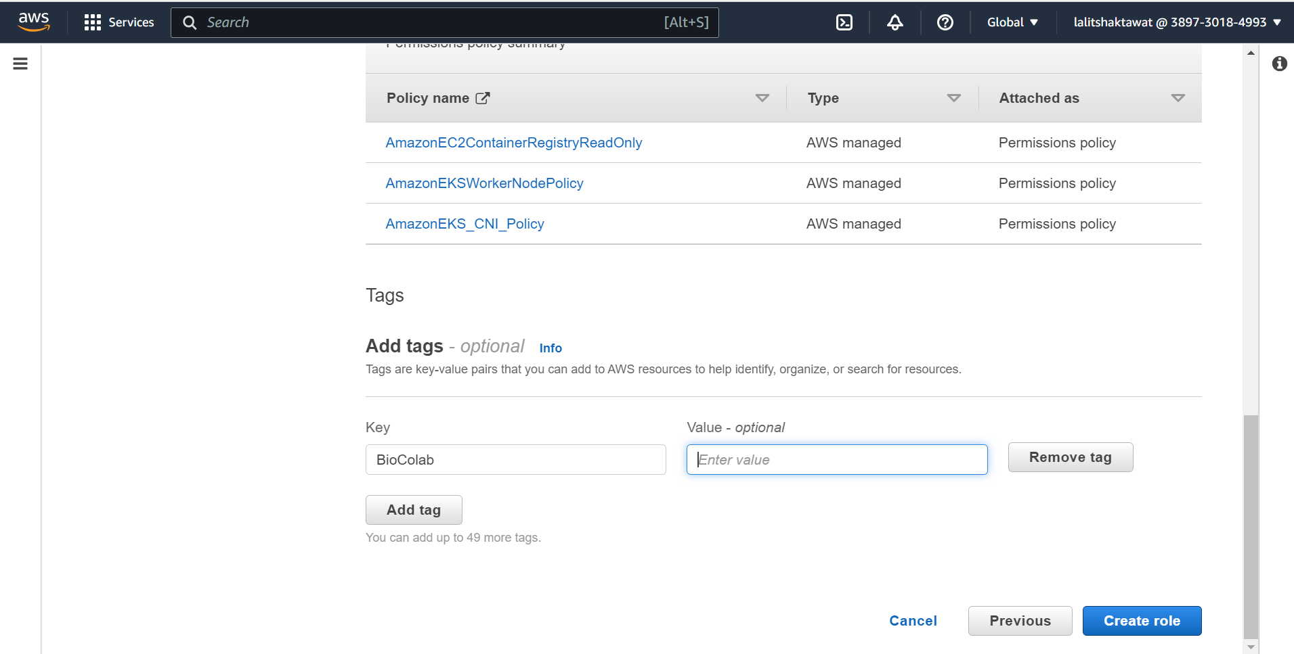Focus the top Search field
1294x654 pixels.
(x=444, y=22)
